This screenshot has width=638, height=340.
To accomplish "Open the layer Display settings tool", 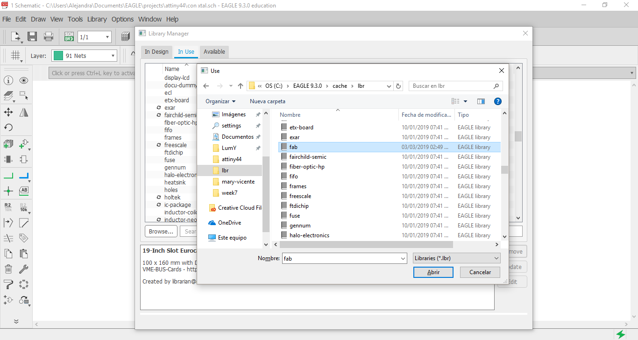I will click(8, 96).
